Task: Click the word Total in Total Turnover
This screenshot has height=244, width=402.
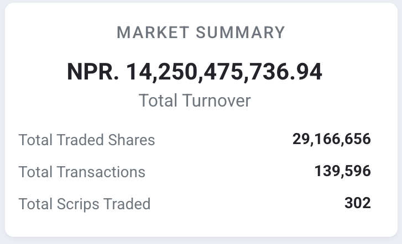Action: [157, 100]
